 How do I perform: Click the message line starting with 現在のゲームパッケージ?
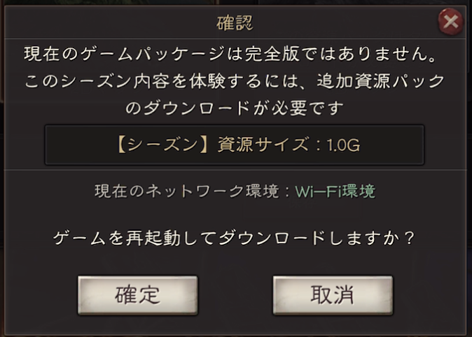coord(235,52)
